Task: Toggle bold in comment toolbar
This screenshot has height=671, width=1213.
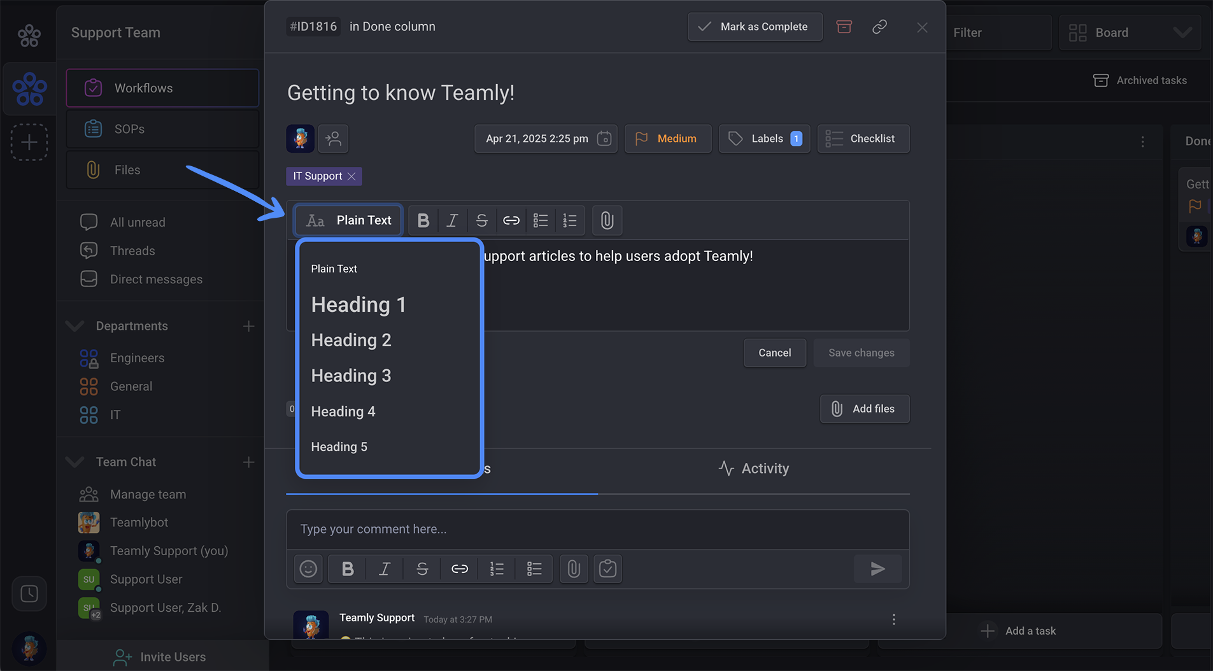Action: (348, 569)
